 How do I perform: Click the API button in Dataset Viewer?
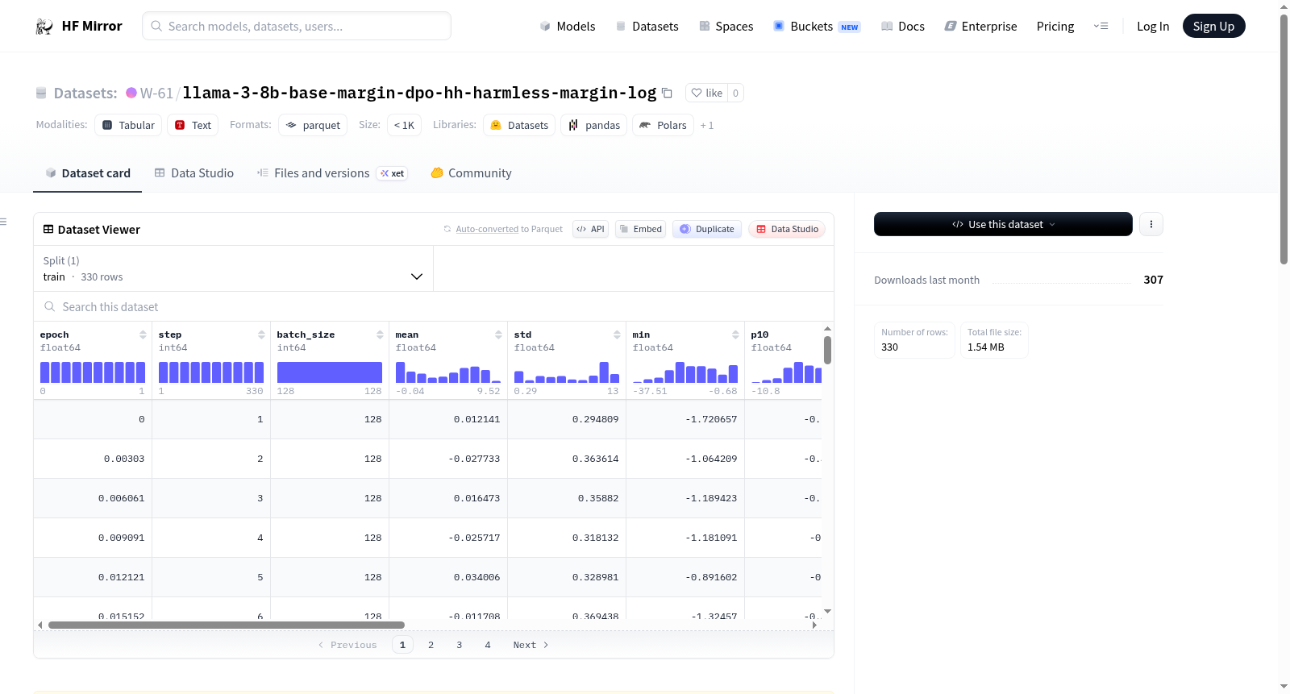tap(590, 229)
